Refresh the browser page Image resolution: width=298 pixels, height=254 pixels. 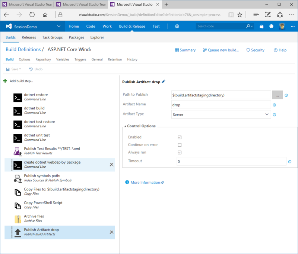(x=32, y=15)
